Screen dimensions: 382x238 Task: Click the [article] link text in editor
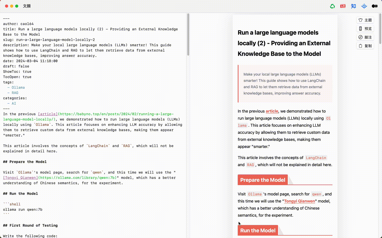click(48, 114)
